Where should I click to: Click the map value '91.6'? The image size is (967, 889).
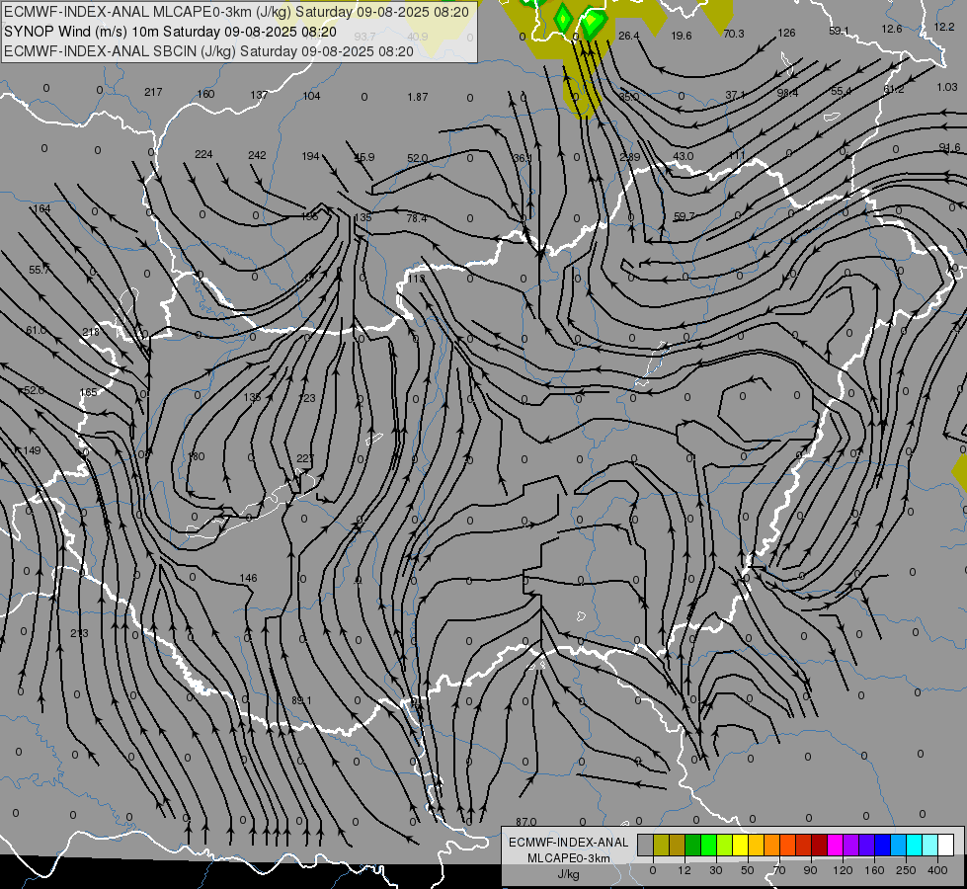[x=950, y=147]
